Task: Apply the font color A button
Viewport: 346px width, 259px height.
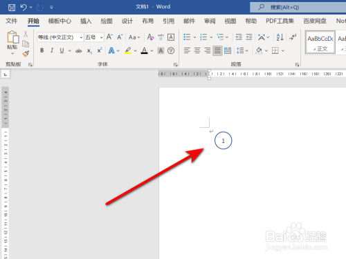Action: click(x=145, y=50)
